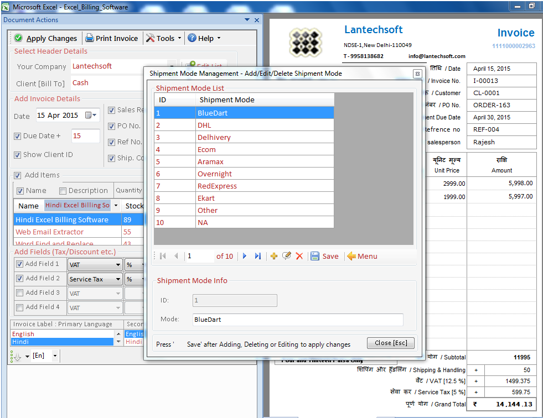The image size is (543, 418).
Task: Click the Print Invoice printer icon
Action: coord(89,38)
